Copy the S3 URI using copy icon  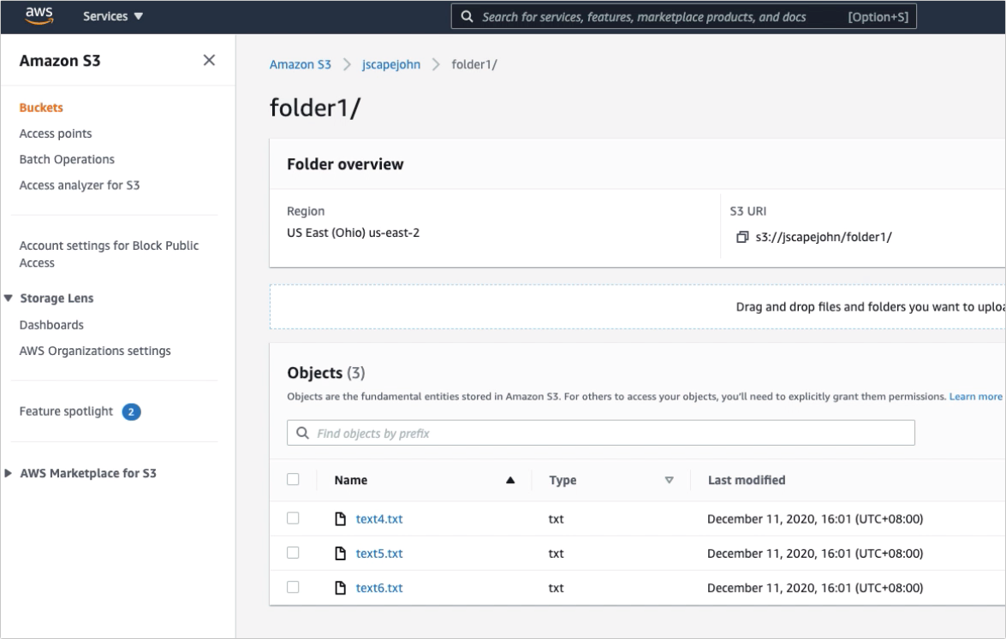coord(741,237)
